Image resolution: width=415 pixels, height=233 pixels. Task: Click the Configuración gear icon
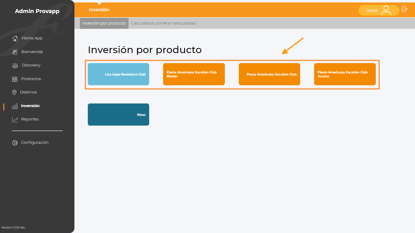15,143
